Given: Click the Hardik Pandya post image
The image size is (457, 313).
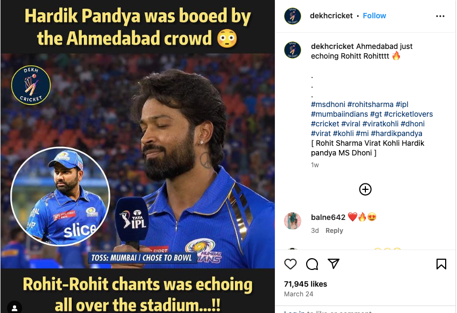Looking at the screenshot, I should pos(137,161).
